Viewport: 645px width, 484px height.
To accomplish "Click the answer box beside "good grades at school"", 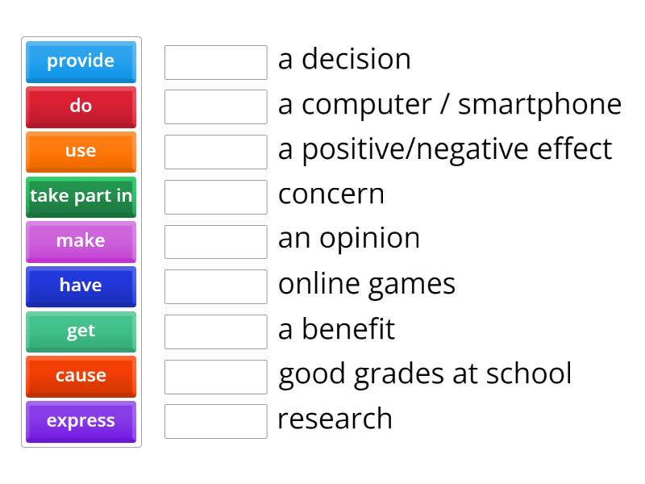I will coord(215,375).
